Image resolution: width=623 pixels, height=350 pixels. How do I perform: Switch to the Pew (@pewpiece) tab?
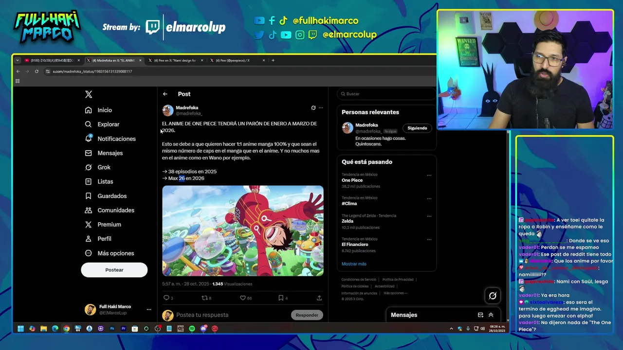click(237, 61)
